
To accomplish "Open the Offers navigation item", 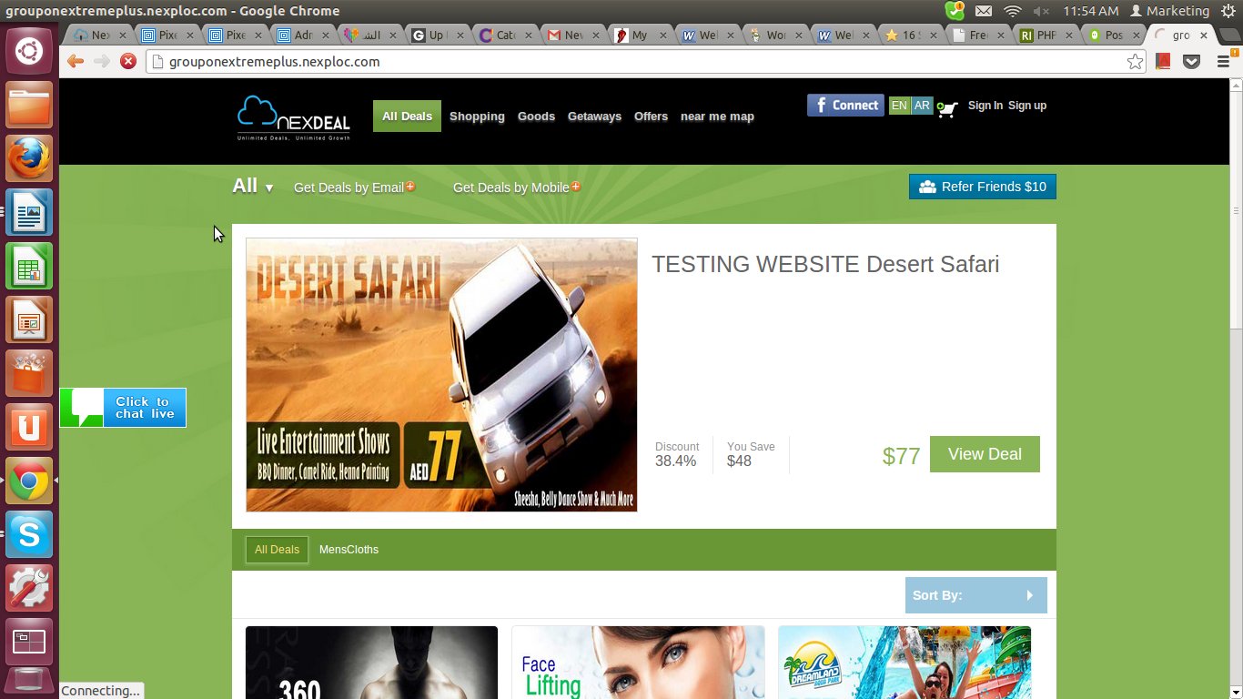I will 651,116.
